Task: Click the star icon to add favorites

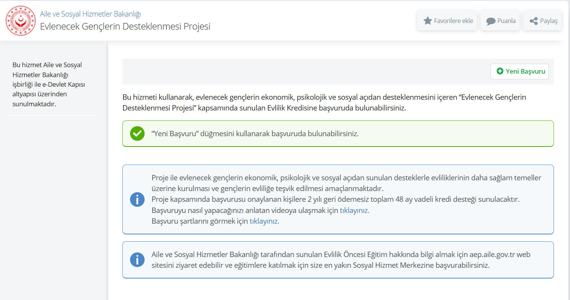Action: pyautogui.click(x=427, y=21)
